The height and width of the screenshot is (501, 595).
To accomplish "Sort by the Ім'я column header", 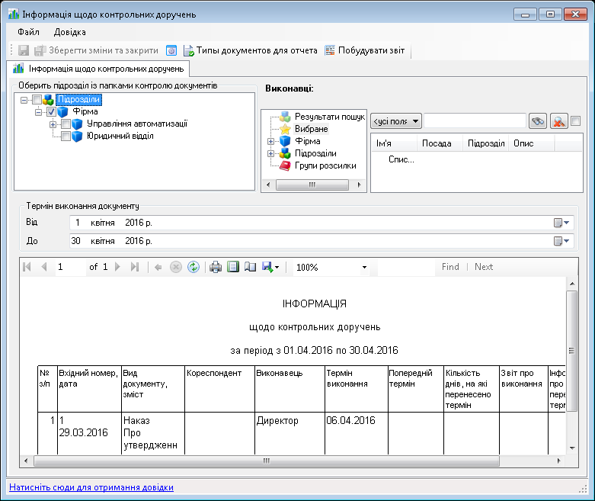I will click(x=395, y=143).
